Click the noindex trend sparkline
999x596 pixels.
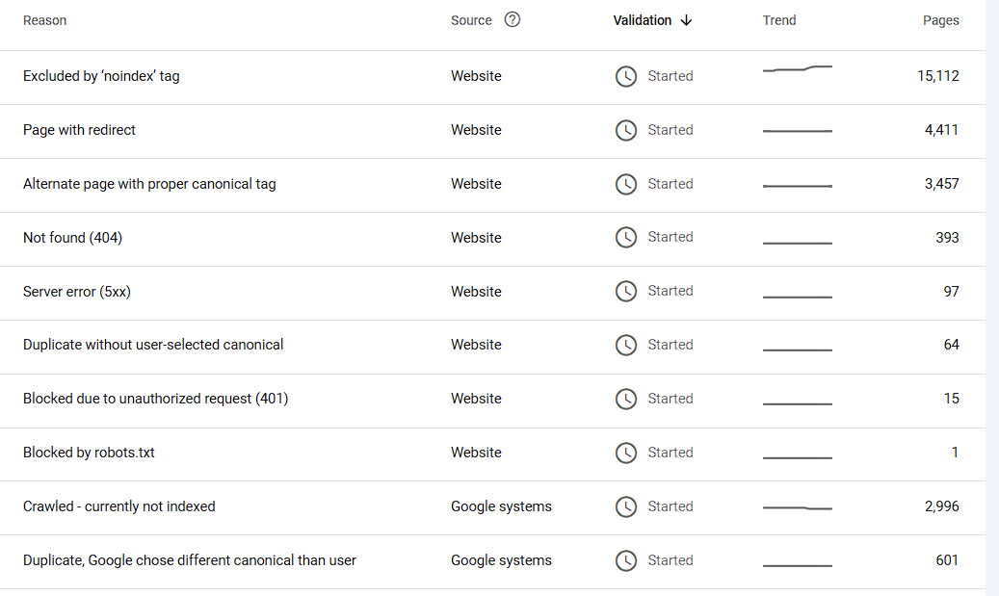click(x=798, y=69)
